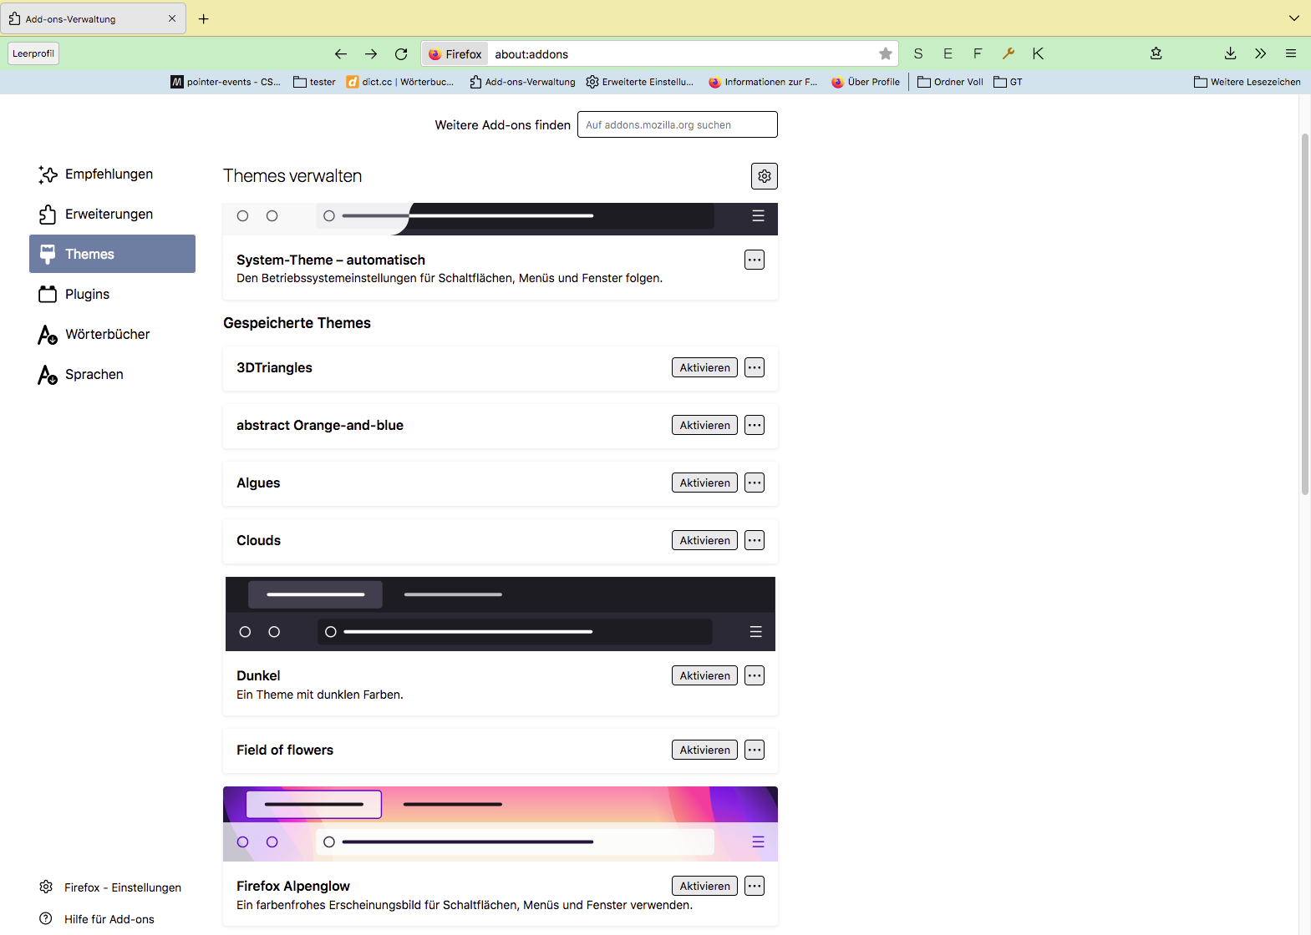Click the page's vertical scrollbar thumb
This screenshot has width=1311, height=935.
tap(1305, 314)
